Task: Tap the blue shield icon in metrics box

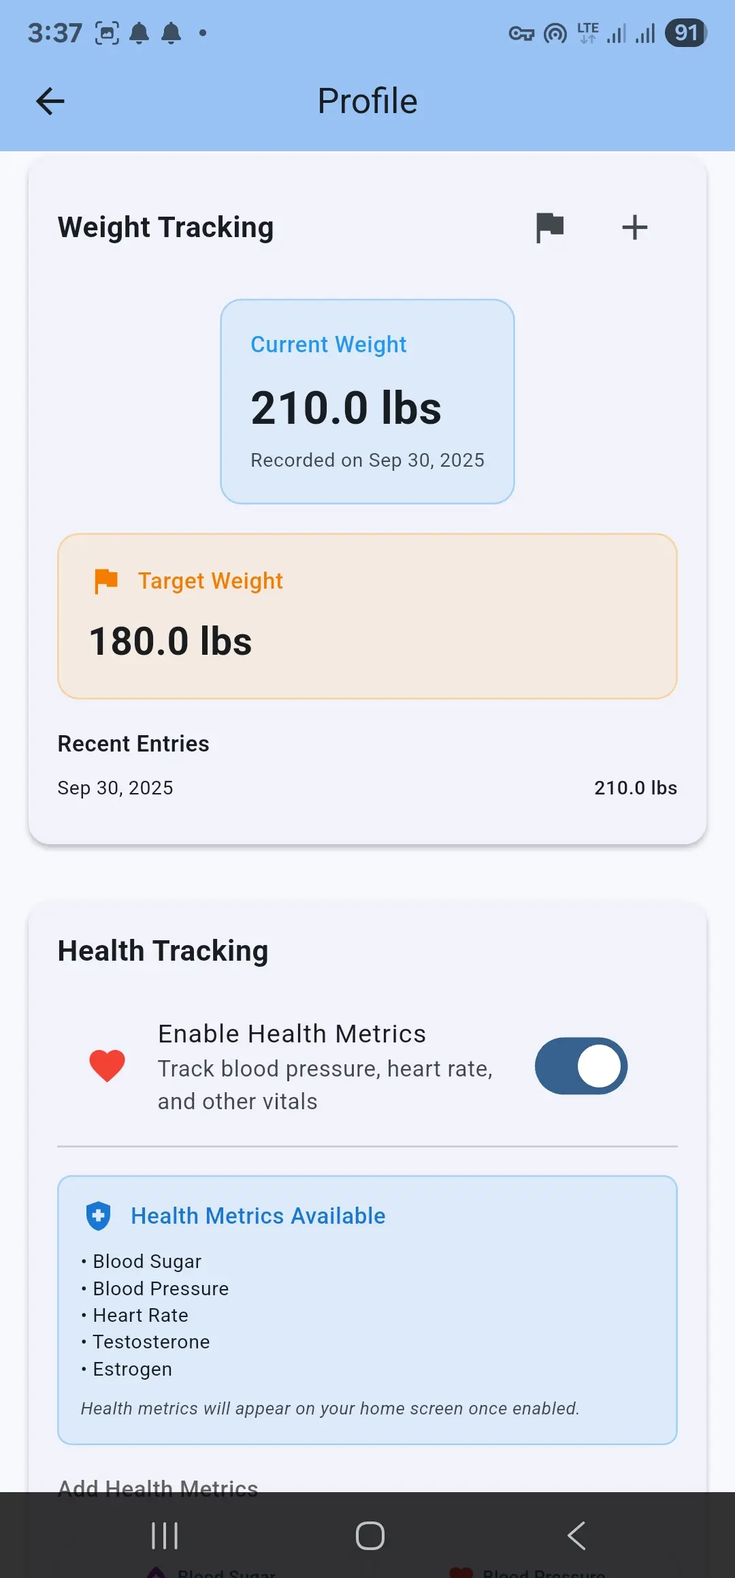Action: (99, 1216)
